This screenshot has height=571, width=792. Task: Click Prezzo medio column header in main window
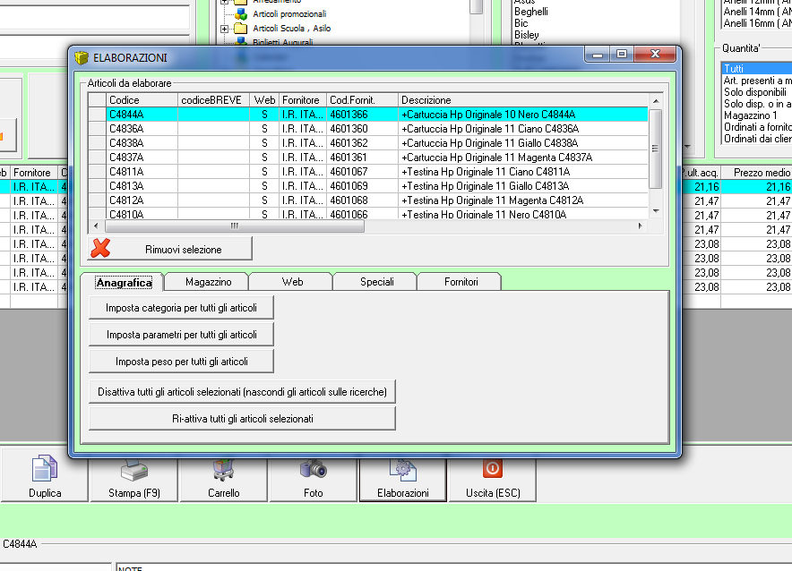[757, 173]
